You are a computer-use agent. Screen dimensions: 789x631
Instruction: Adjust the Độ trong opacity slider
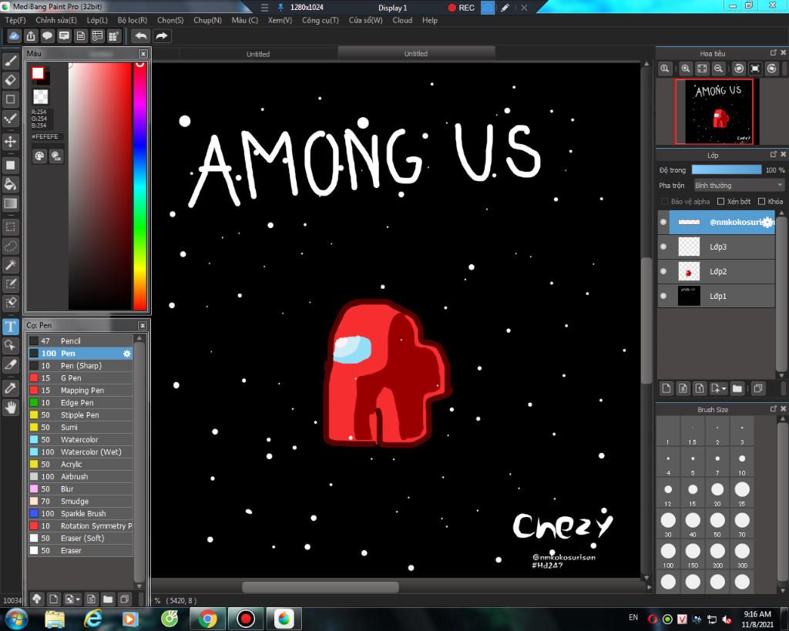point(727,170)
